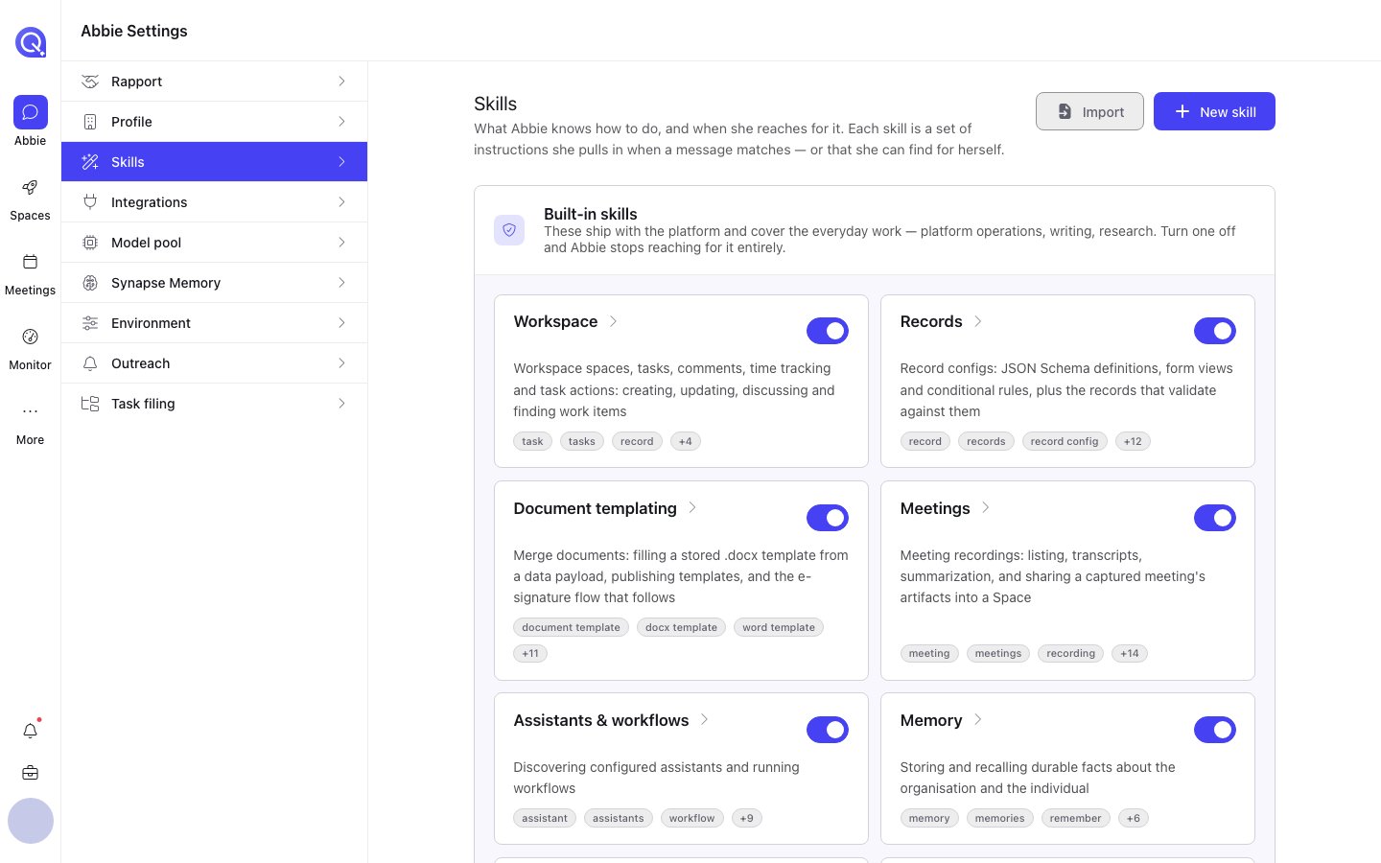
Task: Turn off Document templating toggle
Action: pyautogui.click(x=828, y=518)
